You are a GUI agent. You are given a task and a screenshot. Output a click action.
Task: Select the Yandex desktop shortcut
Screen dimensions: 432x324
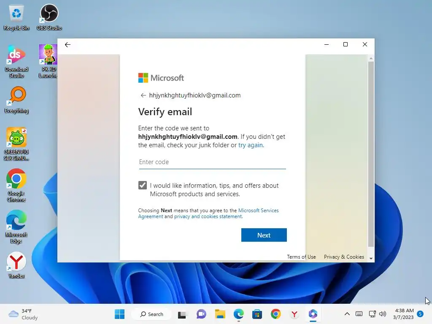16,265
